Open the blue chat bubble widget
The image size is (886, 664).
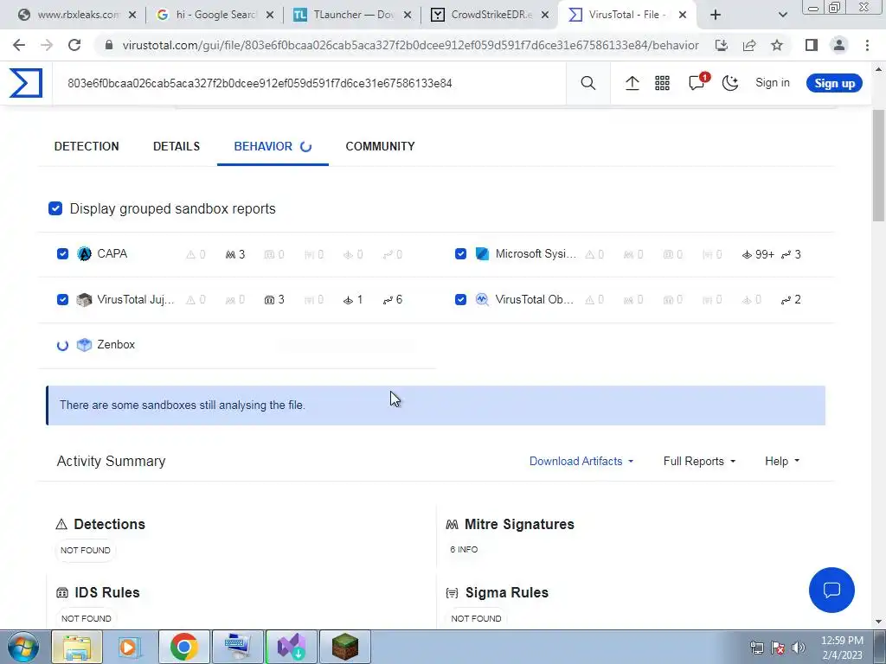click(831, 590)
